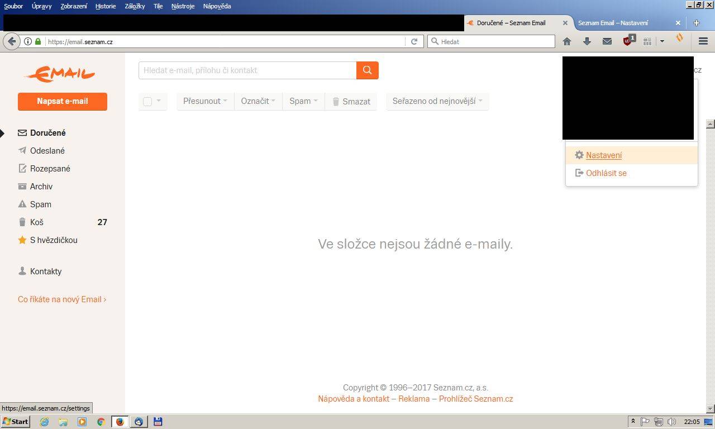Open Prohlížeč Seznam.cz footer link
This screenshot has width=715, height=429.
point(476,399)
